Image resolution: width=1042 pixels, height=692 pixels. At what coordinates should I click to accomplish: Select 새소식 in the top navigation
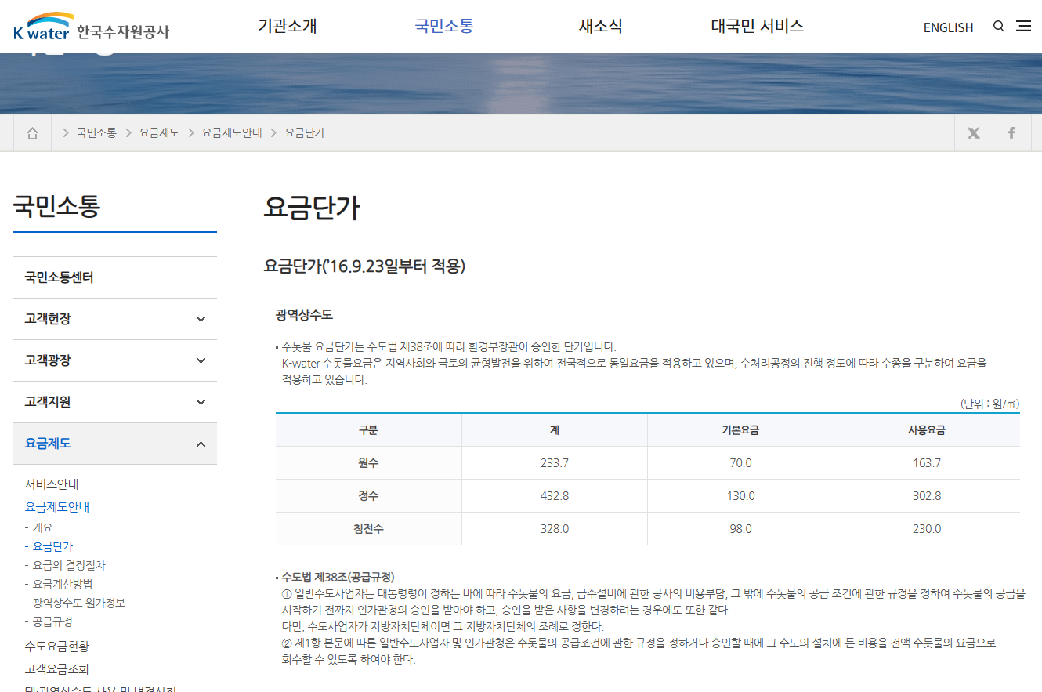coord(600,26)
